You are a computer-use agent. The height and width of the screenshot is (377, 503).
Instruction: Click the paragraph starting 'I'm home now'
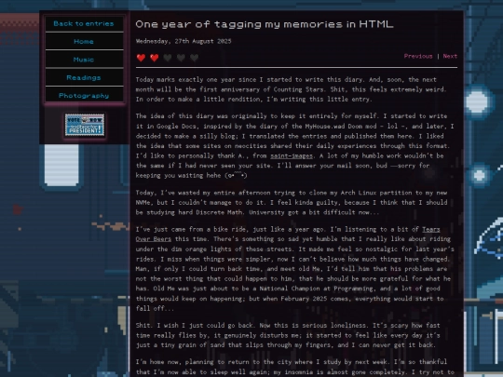[x=294, y=368]
